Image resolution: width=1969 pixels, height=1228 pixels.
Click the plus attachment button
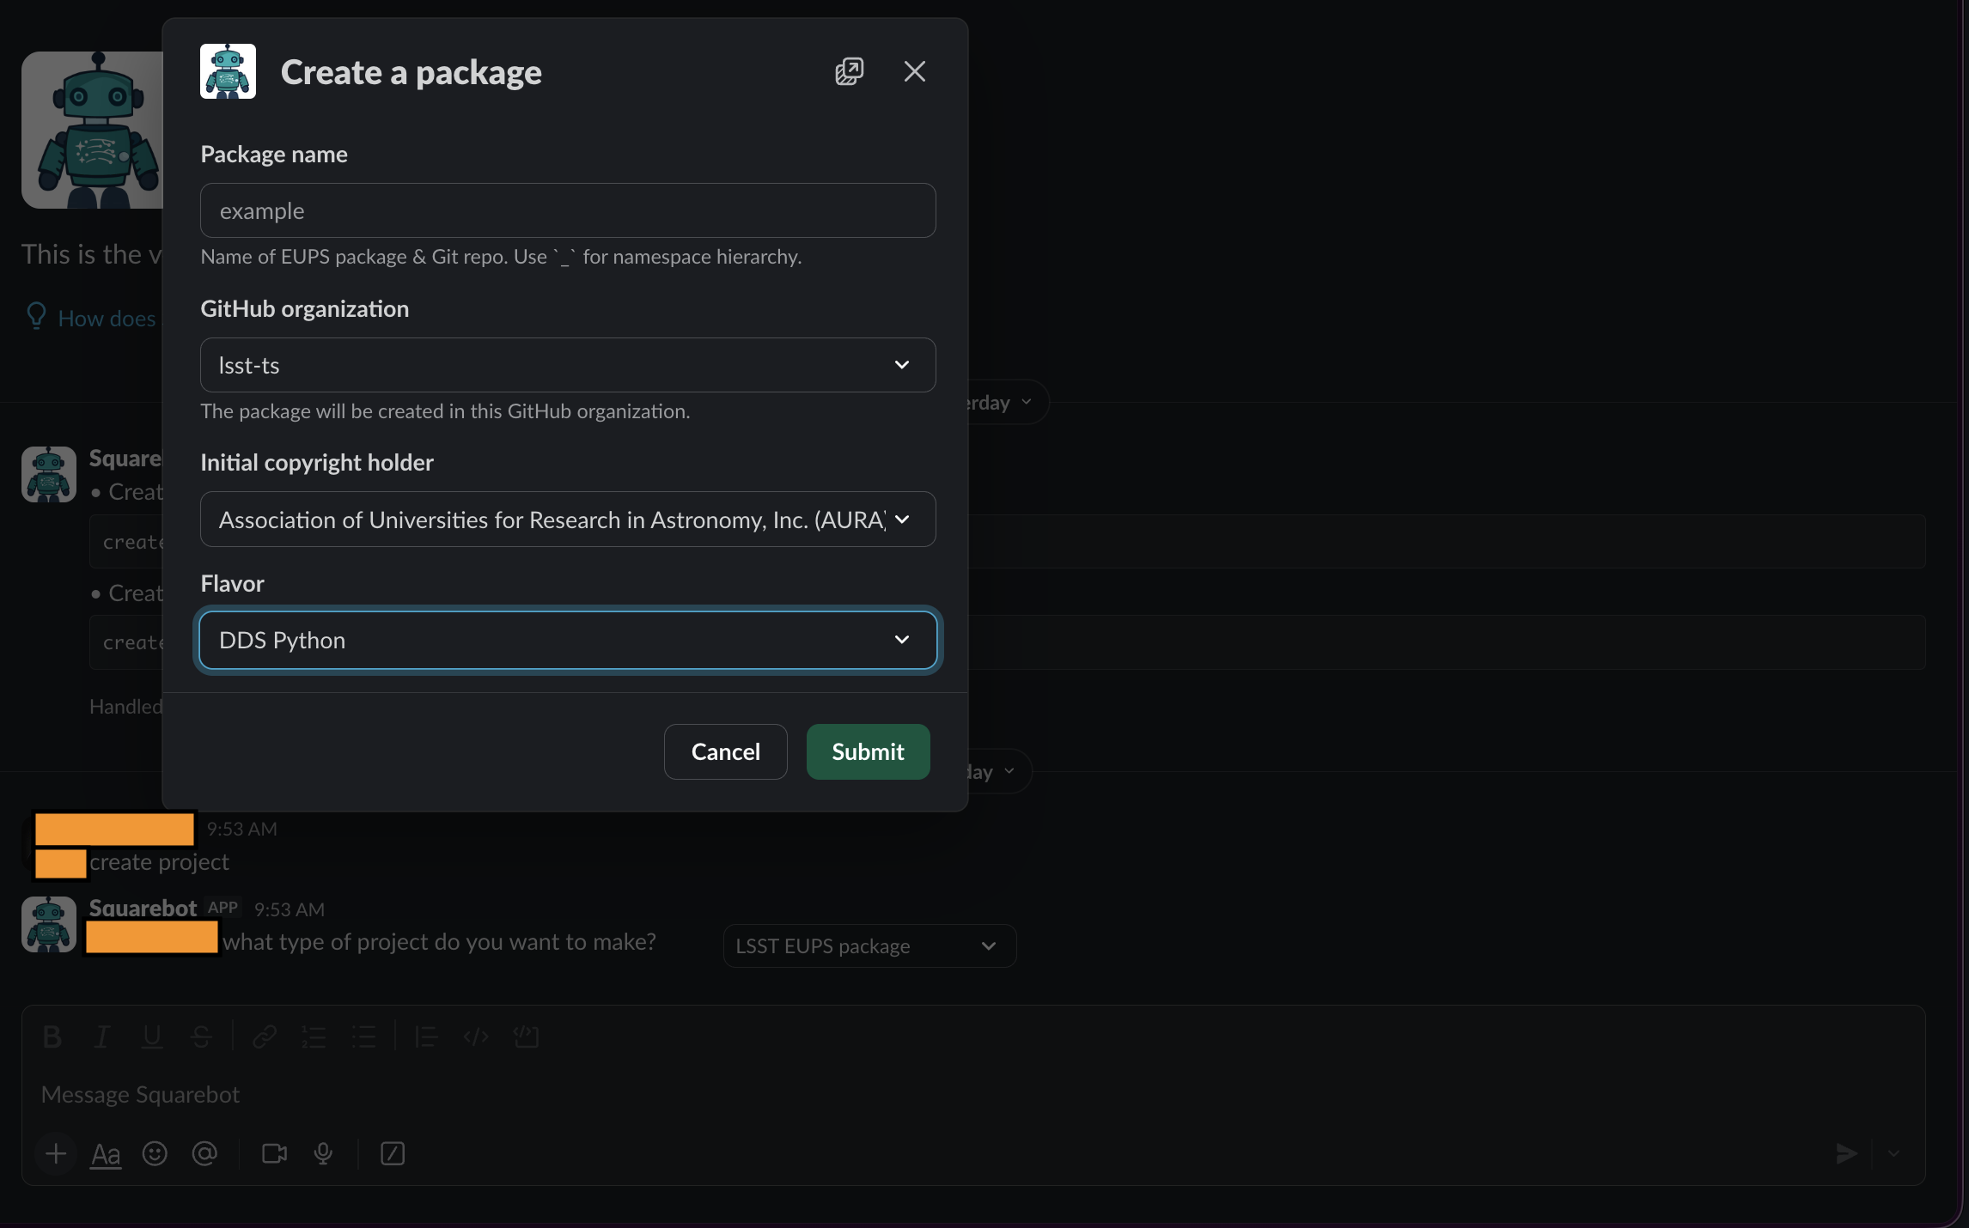click(x=56, y=1153)
